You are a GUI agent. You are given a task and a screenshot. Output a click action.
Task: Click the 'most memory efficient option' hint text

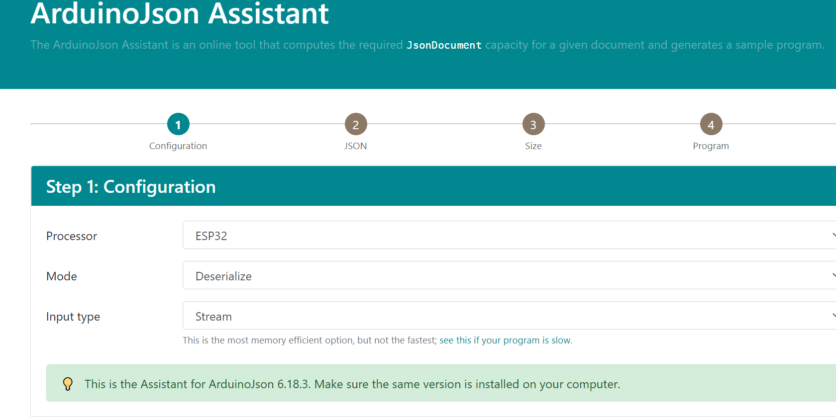click(310, 340)
